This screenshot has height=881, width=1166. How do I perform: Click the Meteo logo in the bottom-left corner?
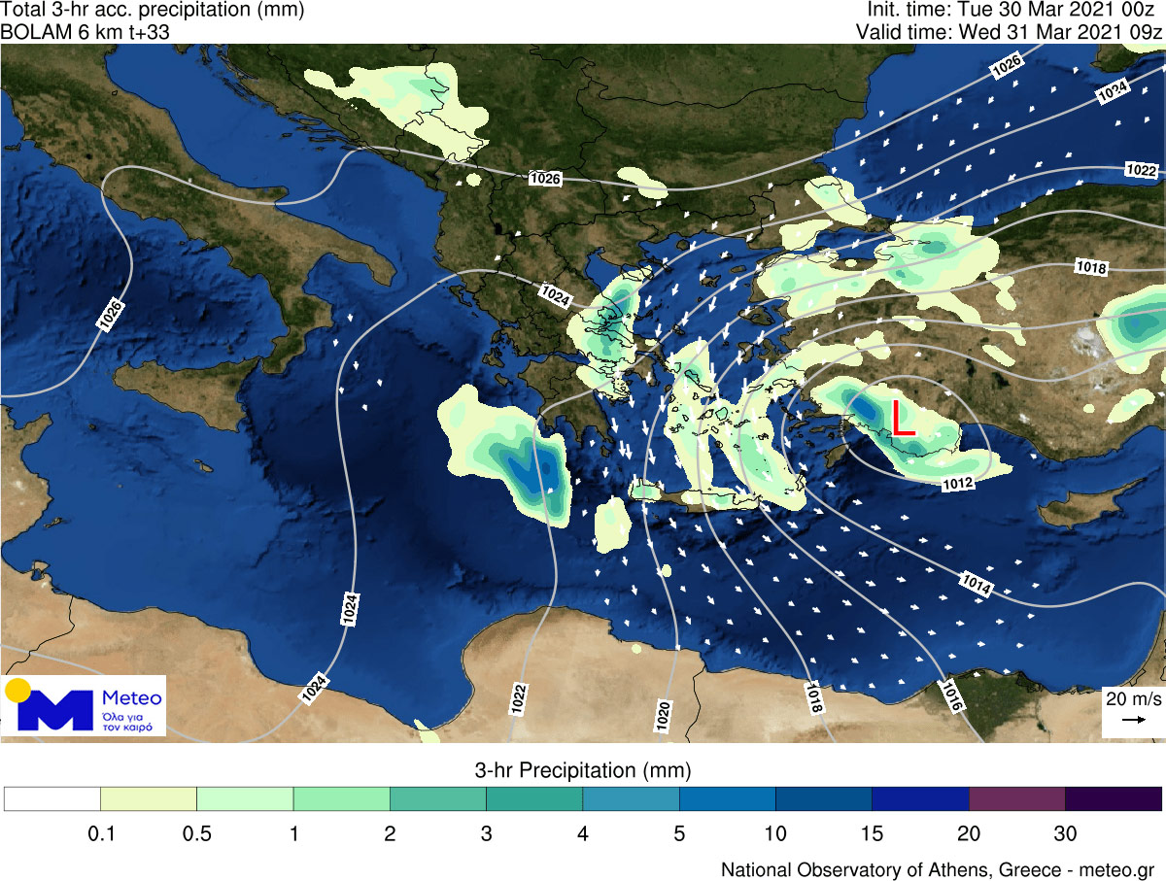[85, 705]
